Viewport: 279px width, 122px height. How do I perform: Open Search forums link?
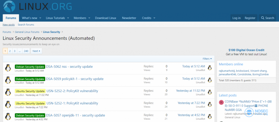(x=26, y=25)
